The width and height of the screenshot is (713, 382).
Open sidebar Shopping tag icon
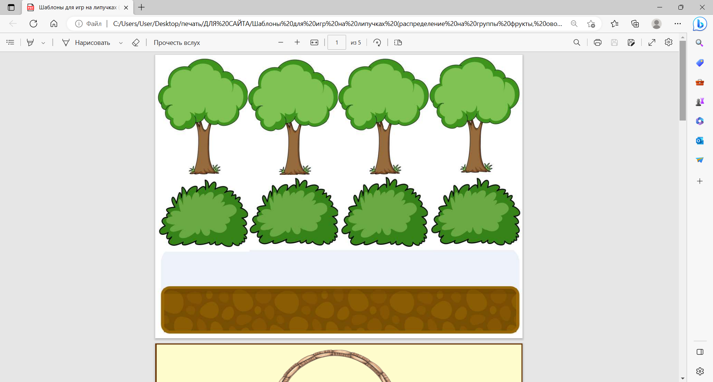[700, 63]
